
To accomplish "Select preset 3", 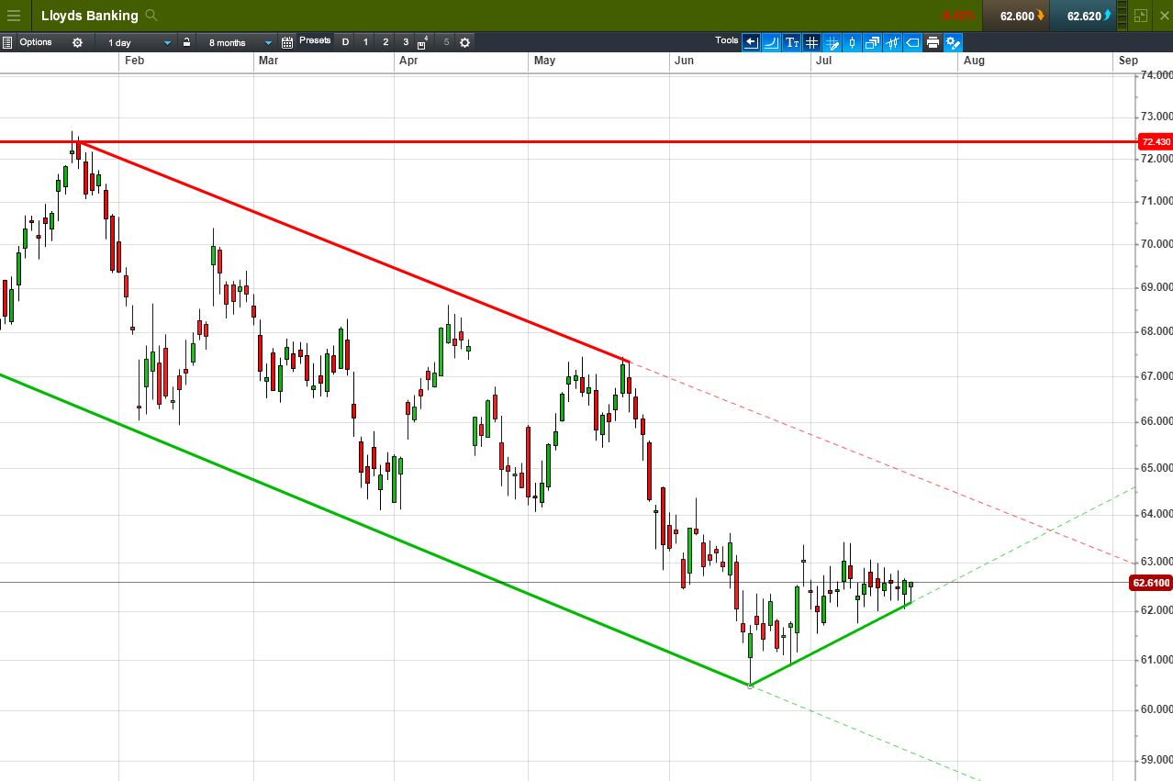I will [406, 42].
